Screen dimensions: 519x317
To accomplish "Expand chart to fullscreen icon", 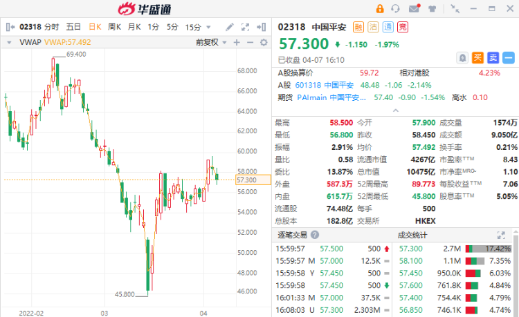I will (245, 27).
